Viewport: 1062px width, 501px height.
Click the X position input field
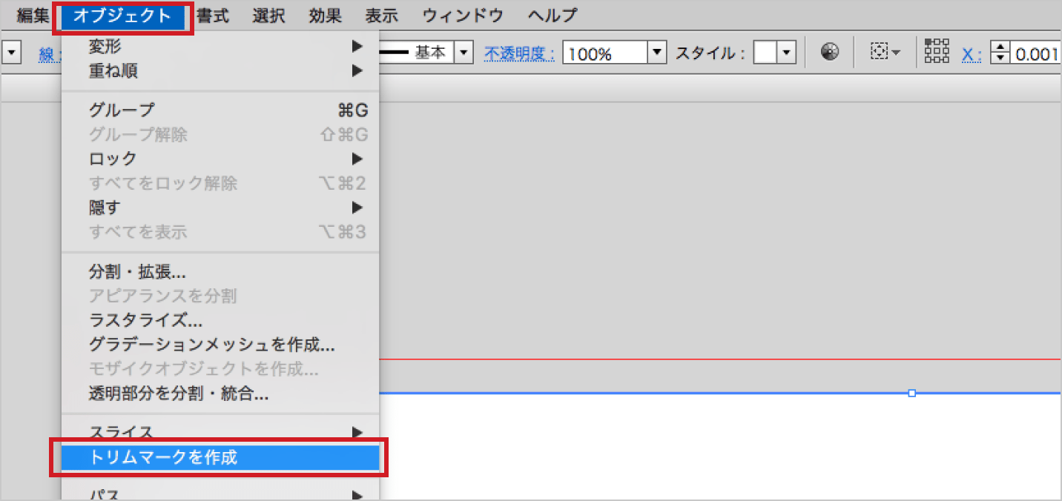1037,53
